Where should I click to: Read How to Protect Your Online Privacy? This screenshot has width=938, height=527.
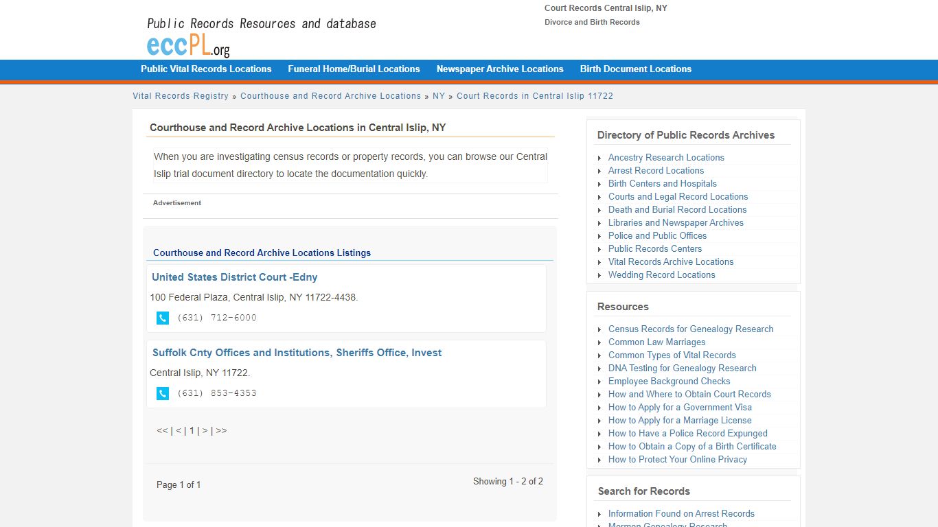tap(678, 459)
